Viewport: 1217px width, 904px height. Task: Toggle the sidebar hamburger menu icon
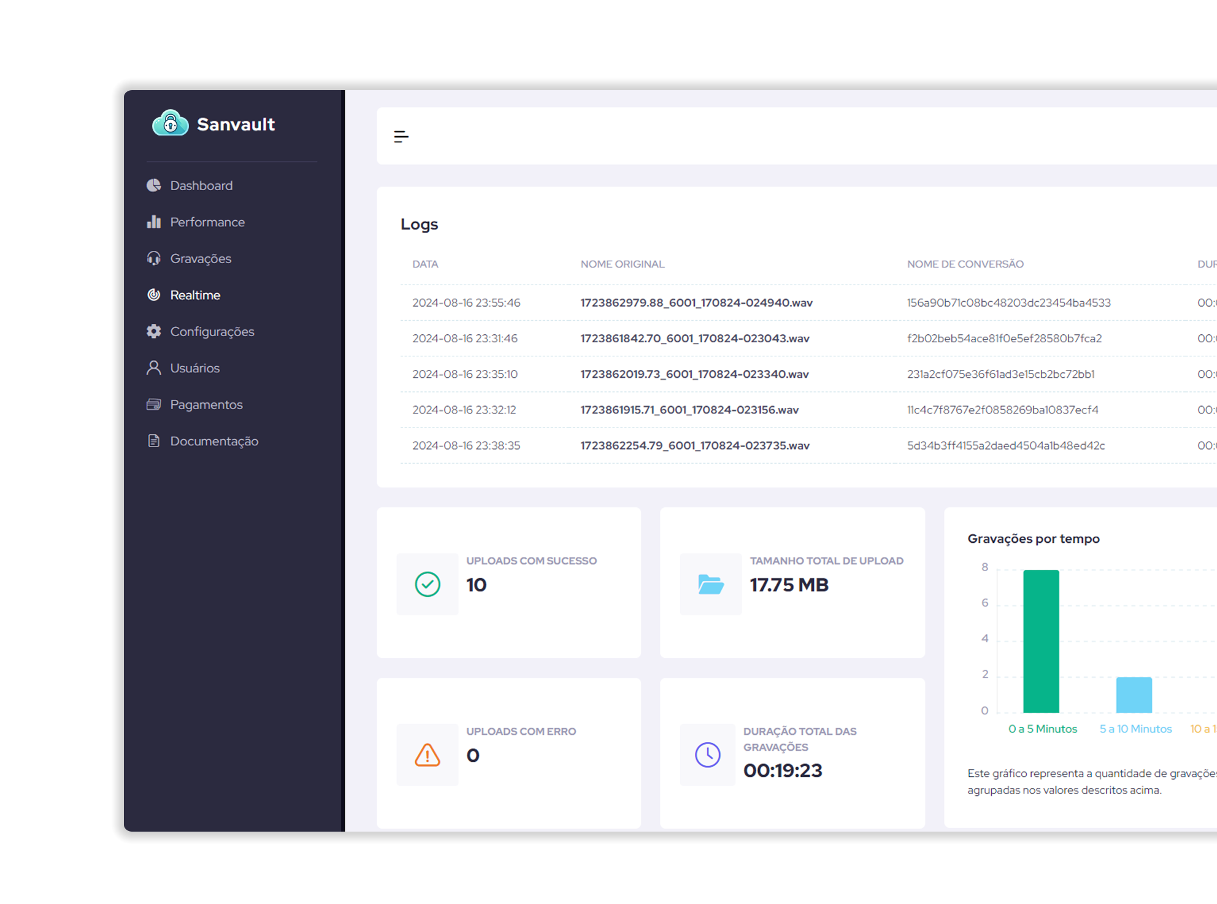(x=401, y=137)
